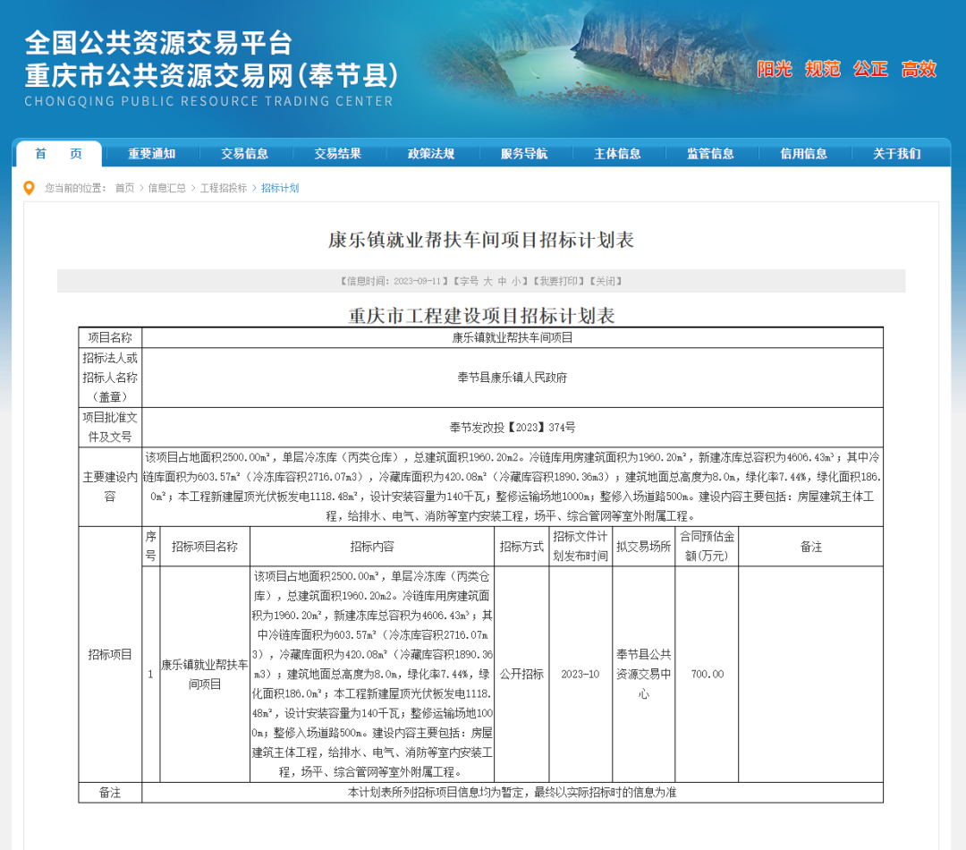
Task: Select the 项目名称 row label
Action: [110, 337]
